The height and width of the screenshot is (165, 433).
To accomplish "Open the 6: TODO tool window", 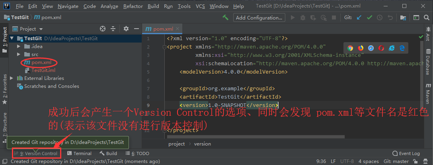I will (x=137, y=153).
